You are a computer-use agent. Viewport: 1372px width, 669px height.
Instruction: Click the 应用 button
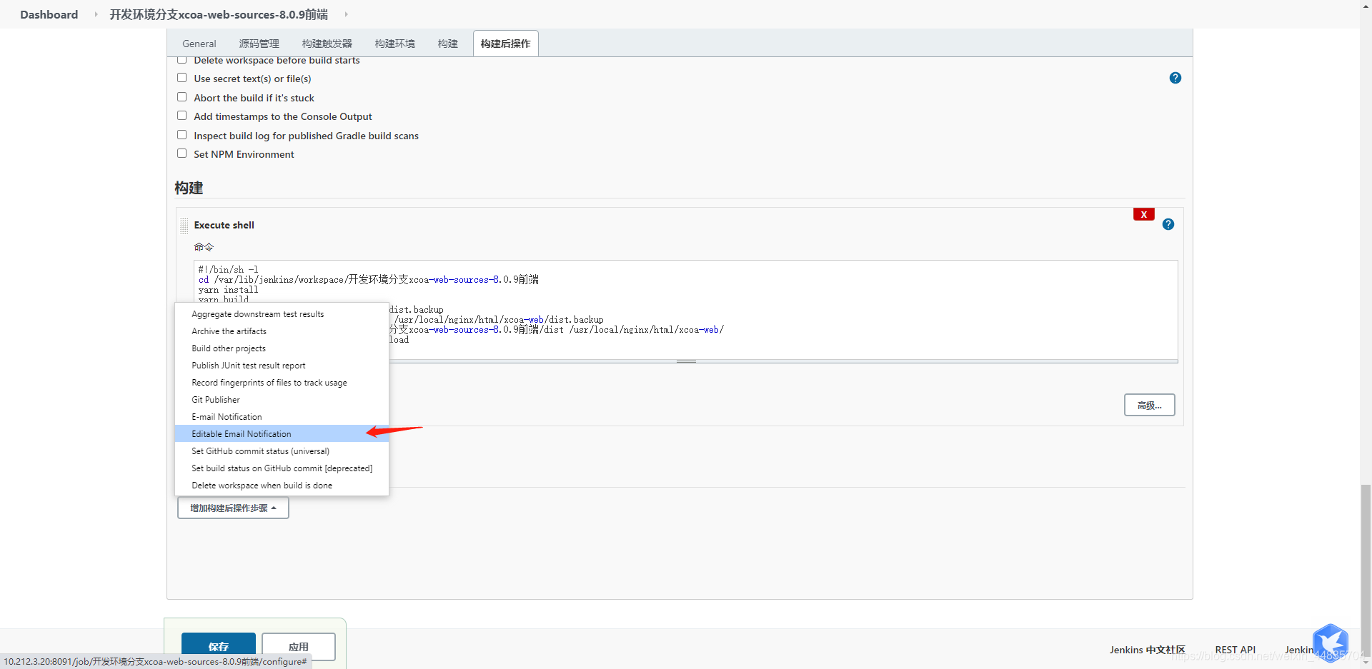pyautogui.click(x=299, y=646)
